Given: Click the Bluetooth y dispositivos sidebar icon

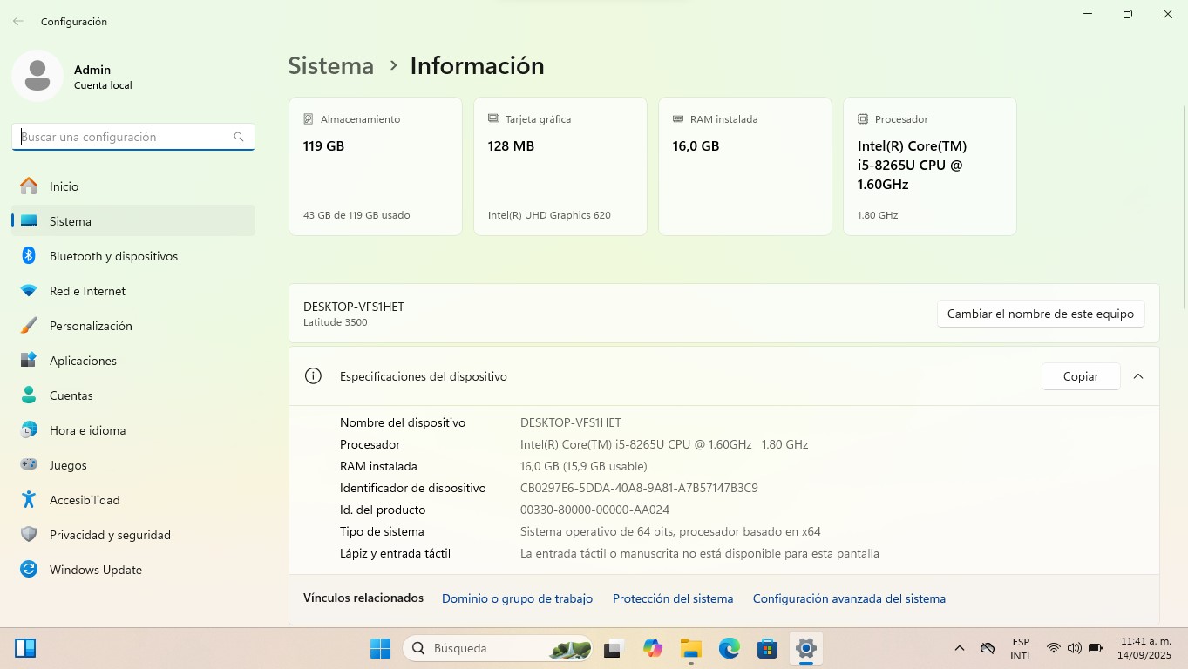Looking at the screenshot, I should click(29, 256).
